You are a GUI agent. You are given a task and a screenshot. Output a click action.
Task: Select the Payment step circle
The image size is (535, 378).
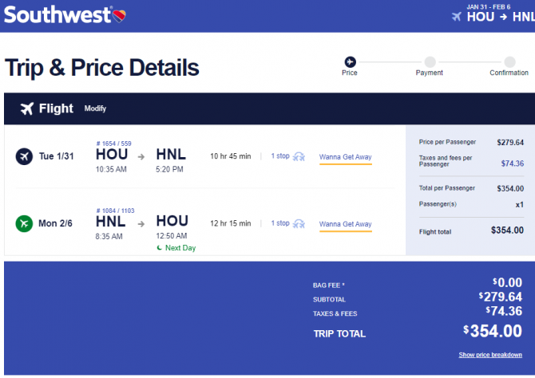click(x=430, y=62)
